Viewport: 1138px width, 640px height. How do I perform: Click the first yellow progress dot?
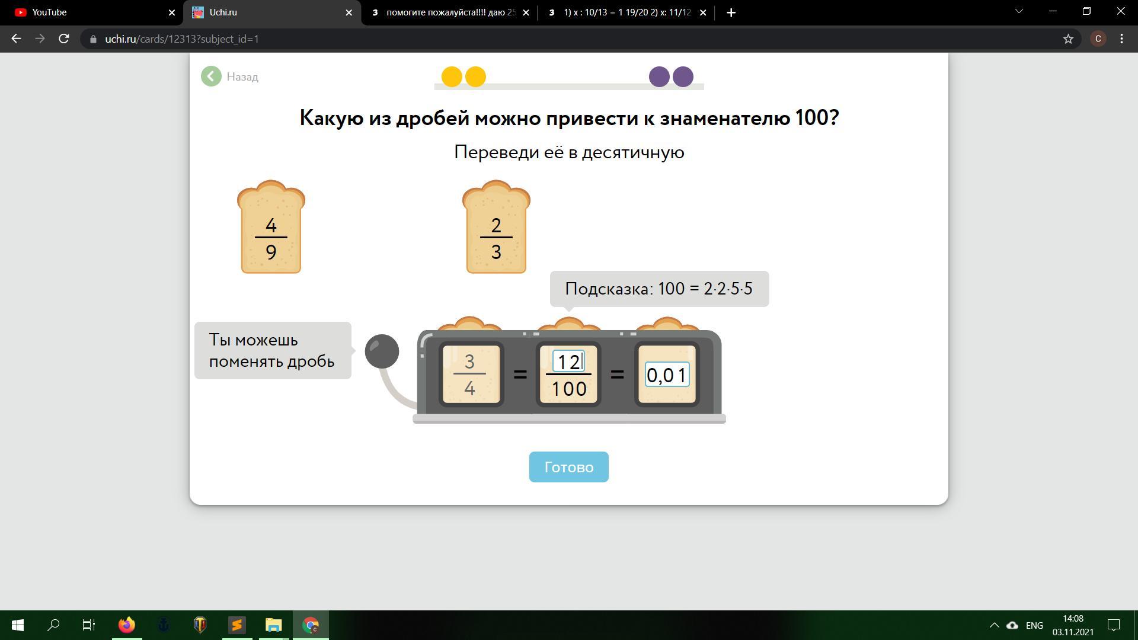tap(452, 76)
